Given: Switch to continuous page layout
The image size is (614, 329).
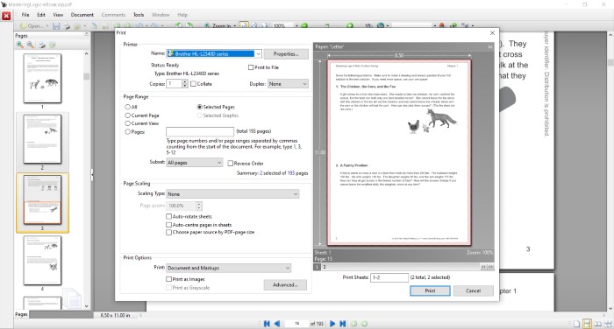Looking at the screenshot, I should click(587, 324).
